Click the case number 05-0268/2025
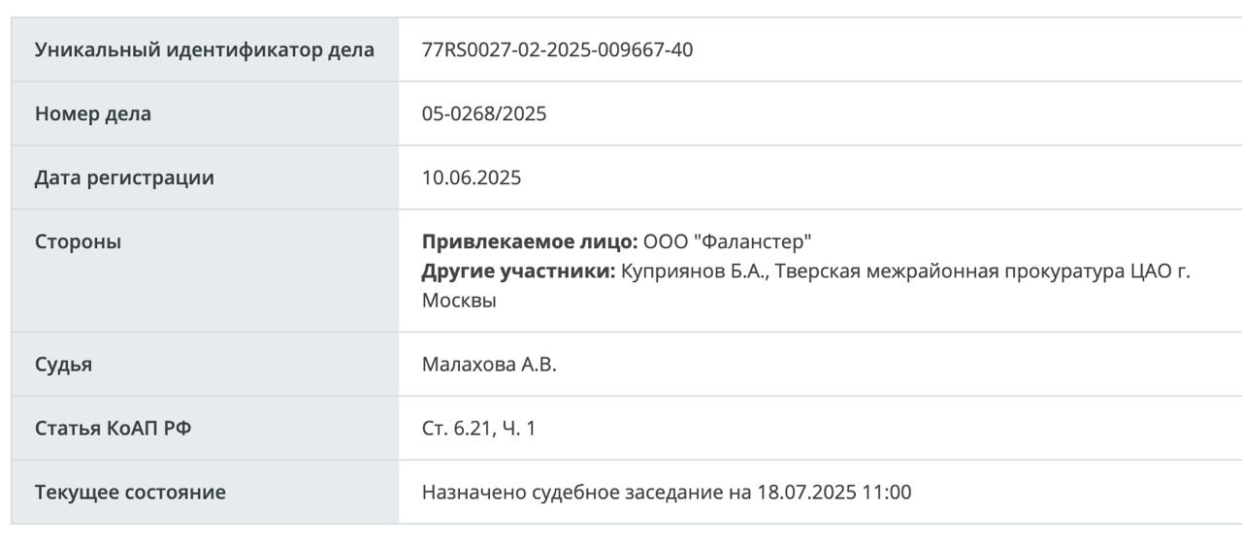Screen dimensions: 1242x542 click(x=484, y=113)
